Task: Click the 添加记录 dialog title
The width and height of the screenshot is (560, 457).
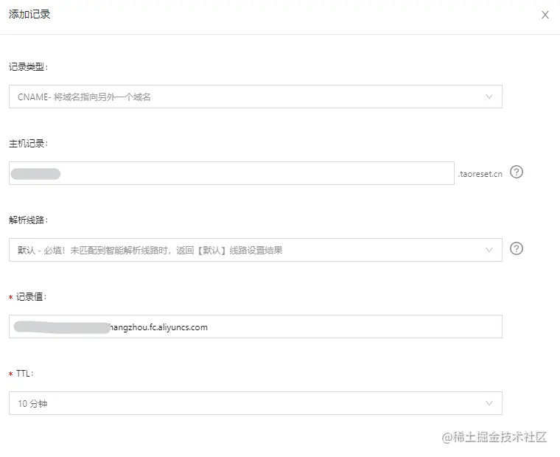Action: coord(29,14)
